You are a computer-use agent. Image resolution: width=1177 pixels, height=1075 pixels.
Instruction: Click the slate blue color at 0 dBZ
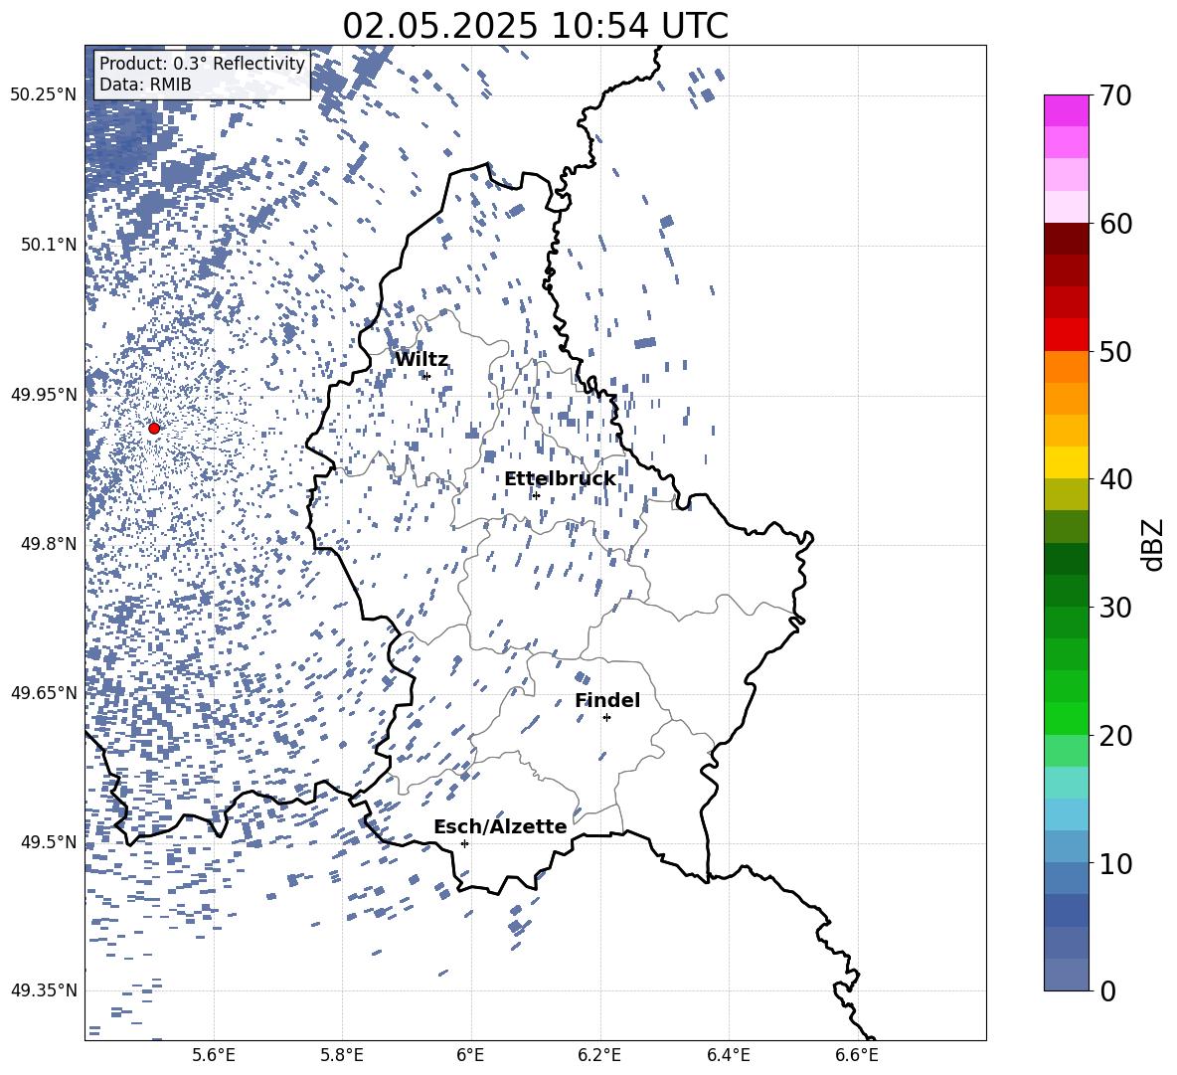tap(1066, 975)
